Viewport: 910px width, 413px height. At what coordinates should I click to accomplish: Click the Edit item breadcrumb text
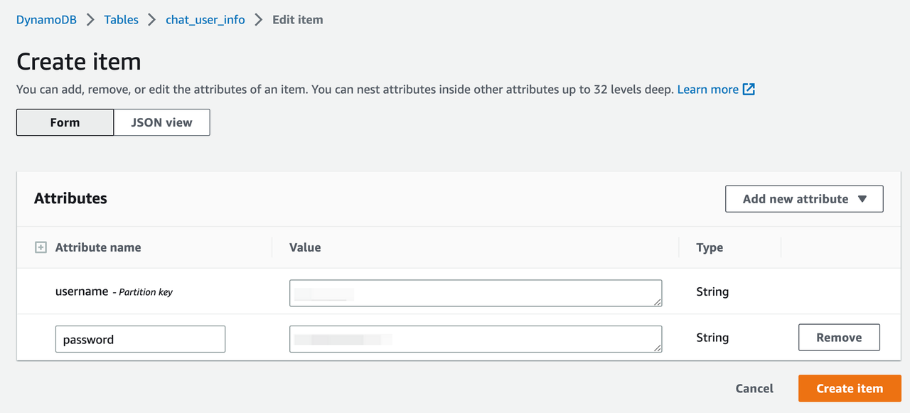297,20
